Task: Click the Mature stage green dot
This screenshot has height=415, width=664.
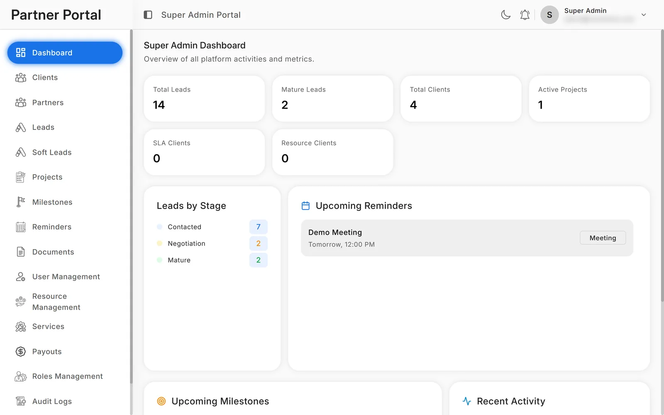Action: click(x=159, y=260)
